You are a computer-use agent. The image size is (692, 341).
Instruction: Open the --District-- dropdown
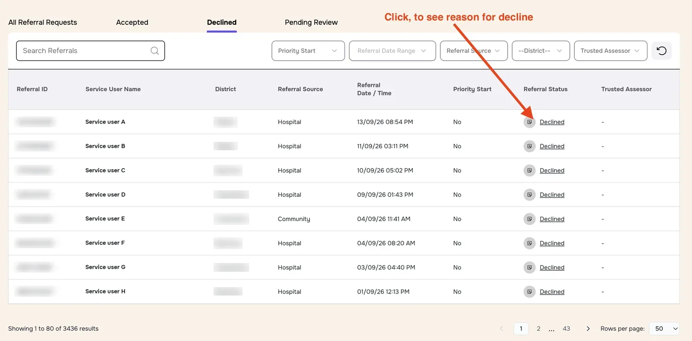(x=541, y=51)
